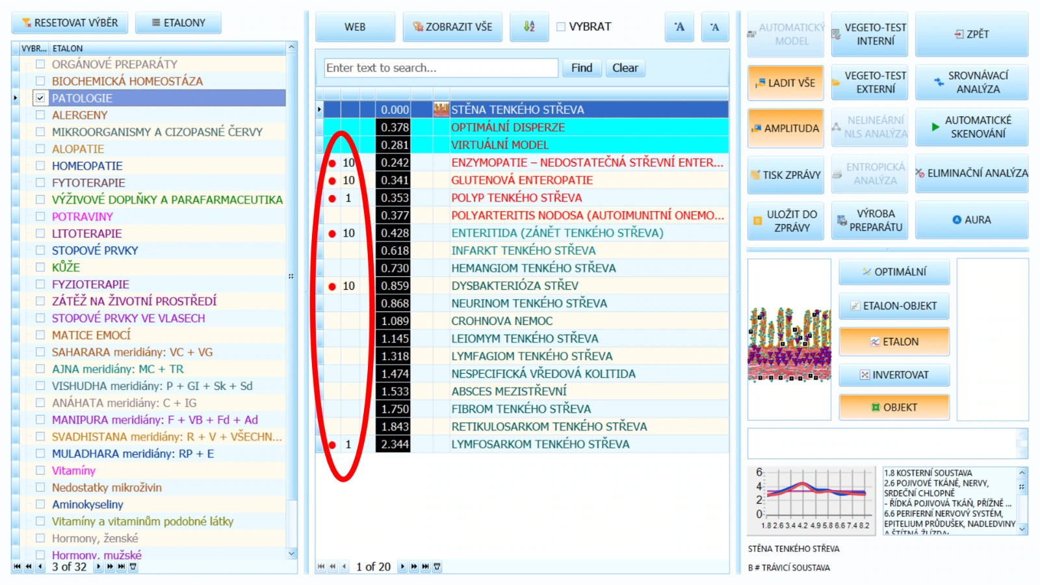Viewport: 1040px width, 585px height.
Task: Click the sort order icon button
Action: pos(529,27)
